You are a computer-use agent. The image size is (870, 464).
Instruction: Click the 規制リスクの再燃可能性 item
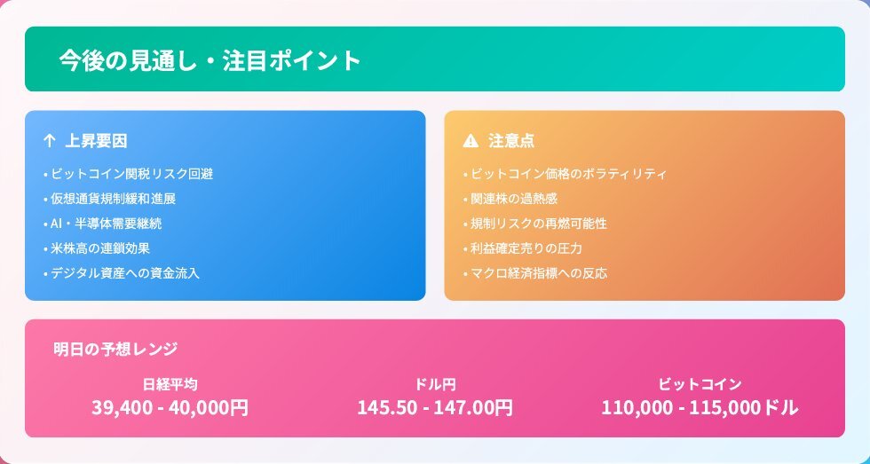[534, 224]
